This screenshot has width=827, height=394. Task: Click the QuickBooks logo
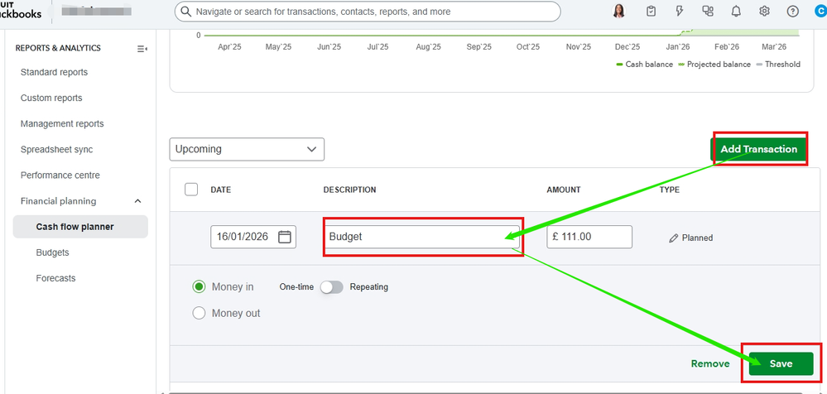coord(21,9)
